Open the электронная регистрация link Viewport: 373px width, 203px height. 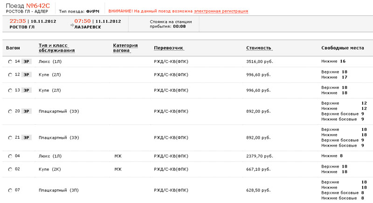(x=221, y=11)
